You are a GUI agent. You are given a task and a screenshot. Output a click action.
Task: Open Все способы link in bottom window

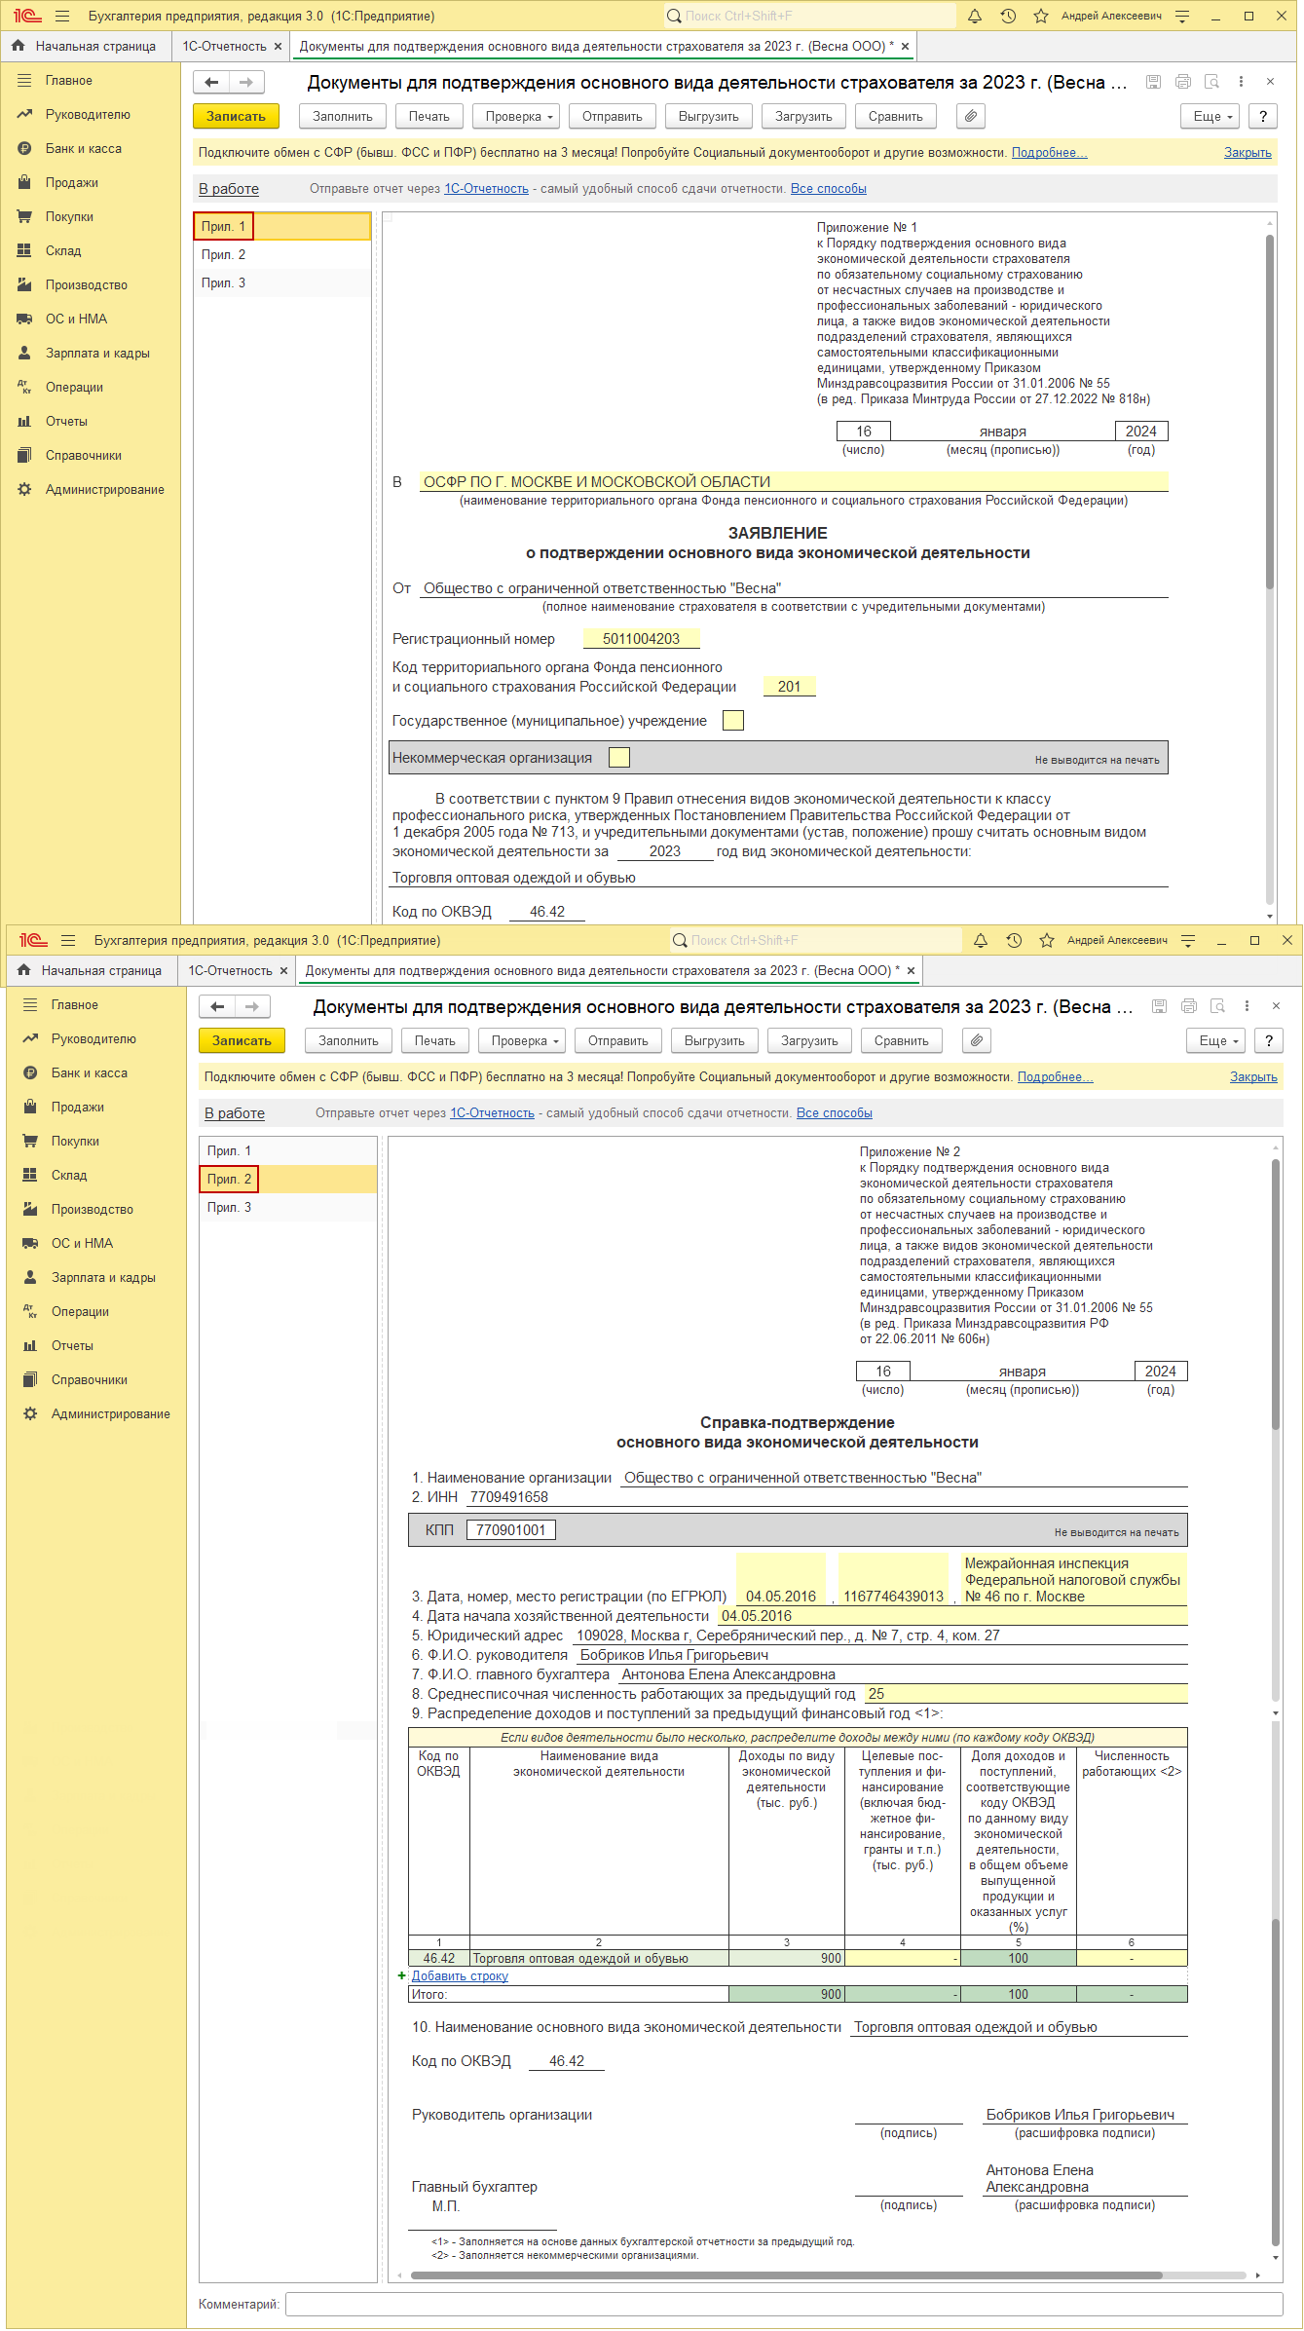835,1112
